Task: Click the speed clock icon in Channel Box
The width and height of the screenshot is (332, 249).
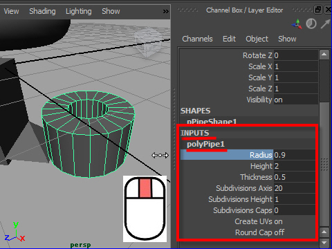Action: [x=311, y=24]
